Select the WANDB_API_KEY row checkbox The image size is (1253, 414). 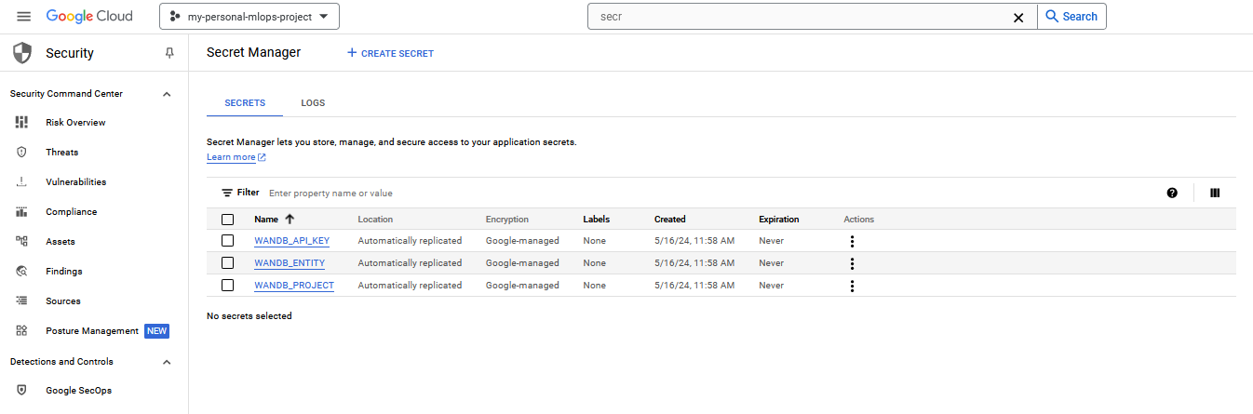(x=227, y=241)
